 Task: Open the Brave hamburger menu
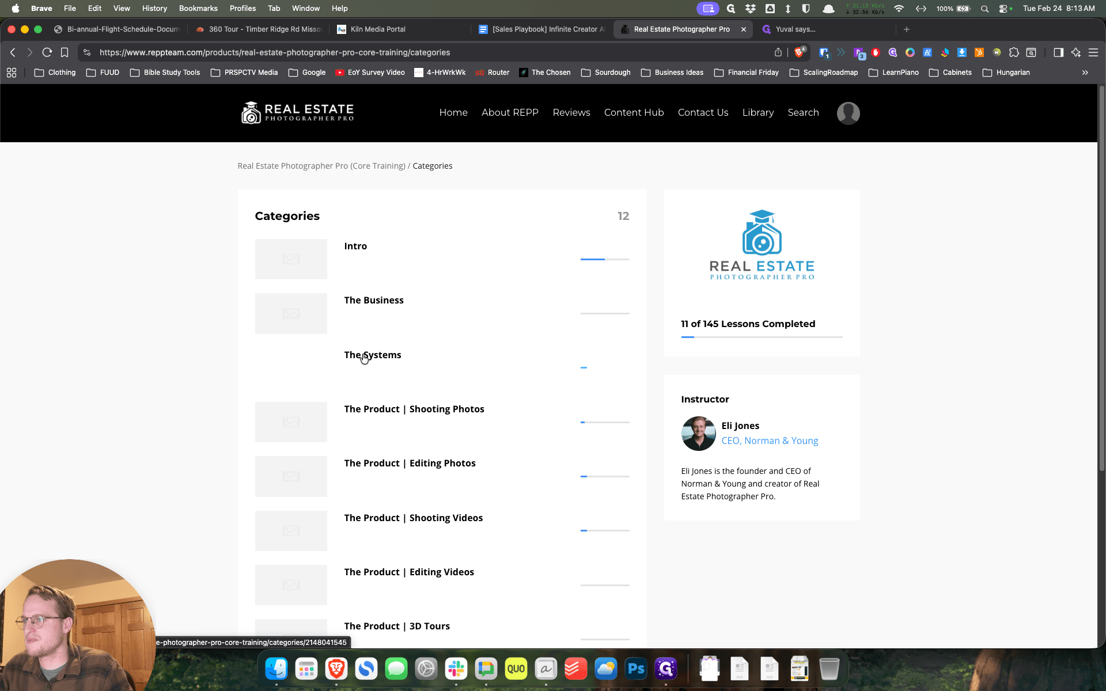pos(1093,52)
